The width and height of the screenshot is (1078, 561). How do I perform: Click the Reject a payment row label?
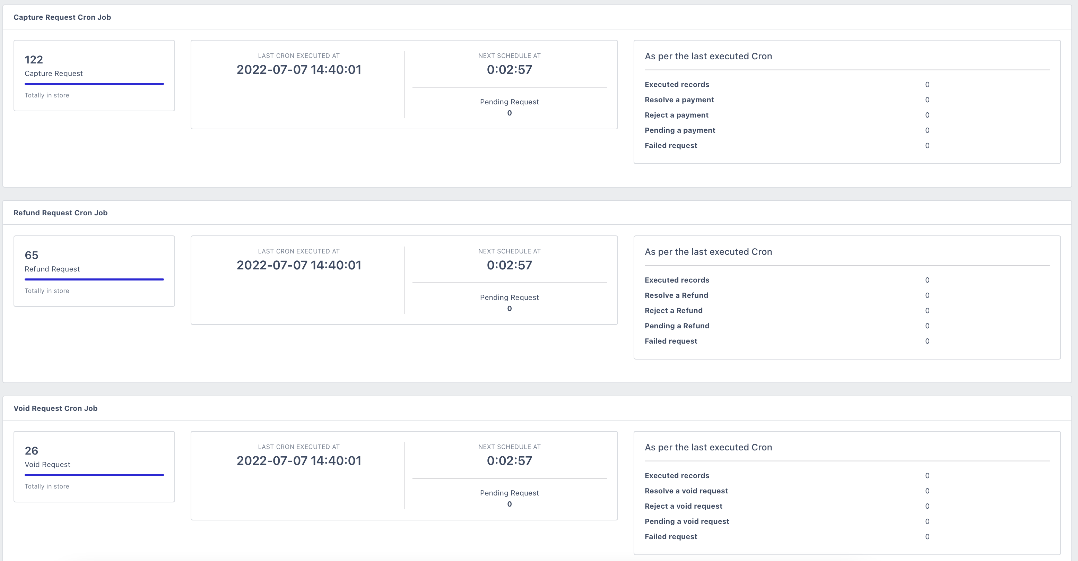[676, 115]
